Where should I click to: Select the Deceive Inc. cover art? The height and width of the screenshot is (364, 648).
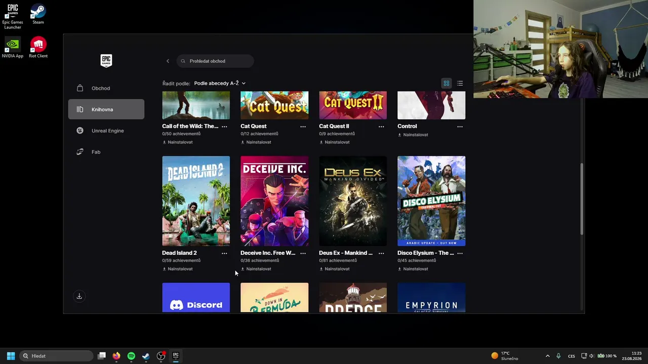click(274, 201)
